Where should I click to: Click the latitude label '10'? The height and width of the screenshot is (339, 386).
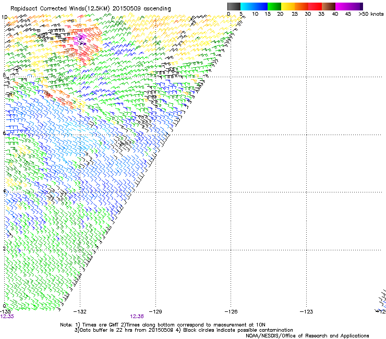coord(4,17)
